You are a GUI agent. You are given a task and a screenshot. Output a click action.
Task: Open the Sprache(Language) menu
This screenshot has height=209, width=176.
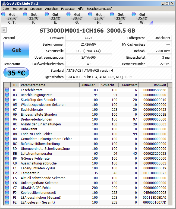pos(99,9)
